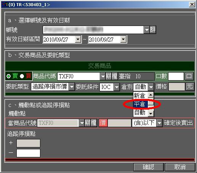Open the 委託類型 追蹤停損市價 dropdown
The image size is (197, 173).
[x=72, y=87]
